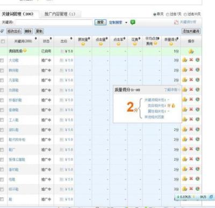Viewport: 215px width, 208px height.
Task: Click the help smiley under the 花费 header
Action: 135,44
